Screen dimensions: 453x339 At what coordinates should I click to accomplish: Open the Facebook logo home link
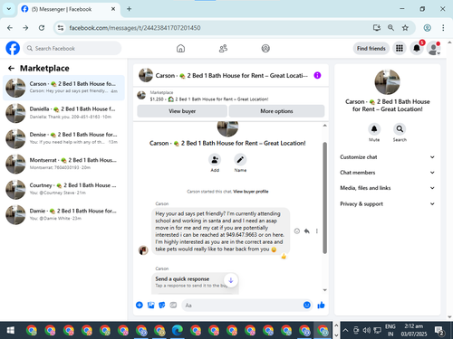(13, 48)
